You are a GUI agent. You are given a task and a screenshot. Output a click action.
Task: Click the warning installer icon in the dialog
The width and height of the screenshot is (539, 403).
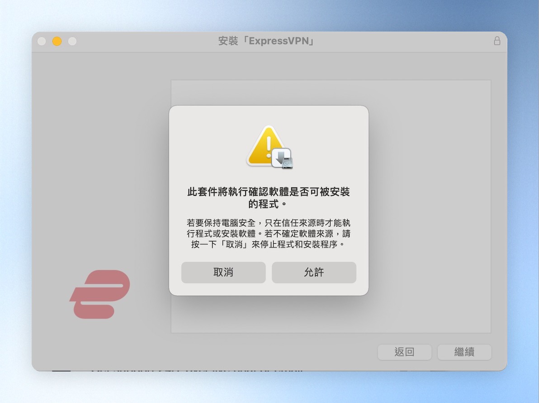click(269, 147)
